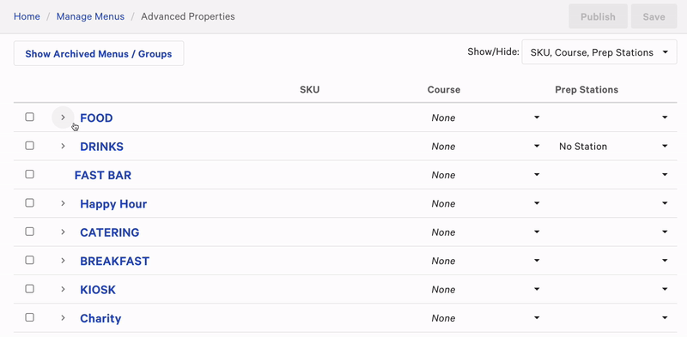
Task: Open the Show/Hide columns dropdown
Action: 599,52
